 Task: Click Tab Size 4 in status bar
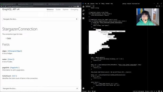147,91
